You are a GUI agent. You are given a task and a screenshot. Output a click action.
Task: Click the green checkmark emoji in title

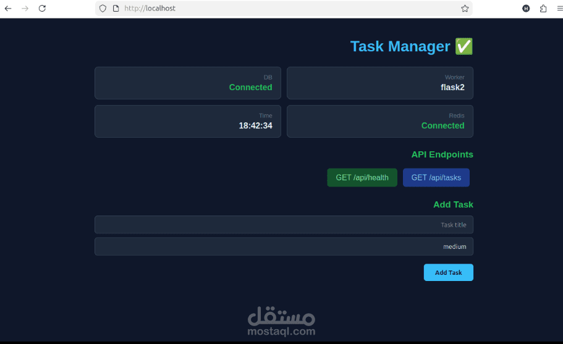click(464, 46)
